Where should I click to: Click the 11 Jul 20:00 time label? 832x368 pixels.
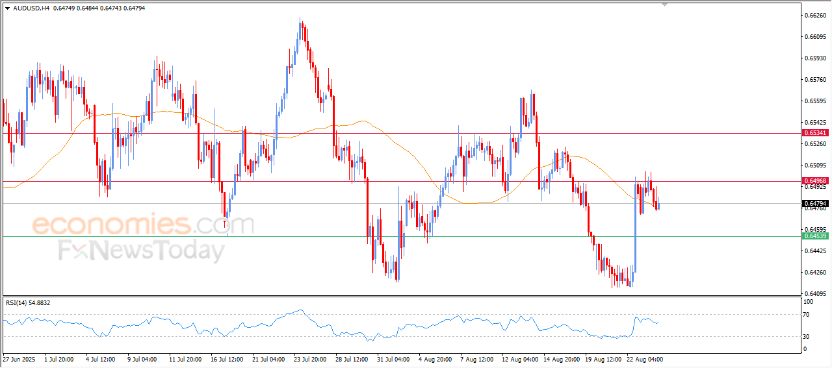(186, 358)
